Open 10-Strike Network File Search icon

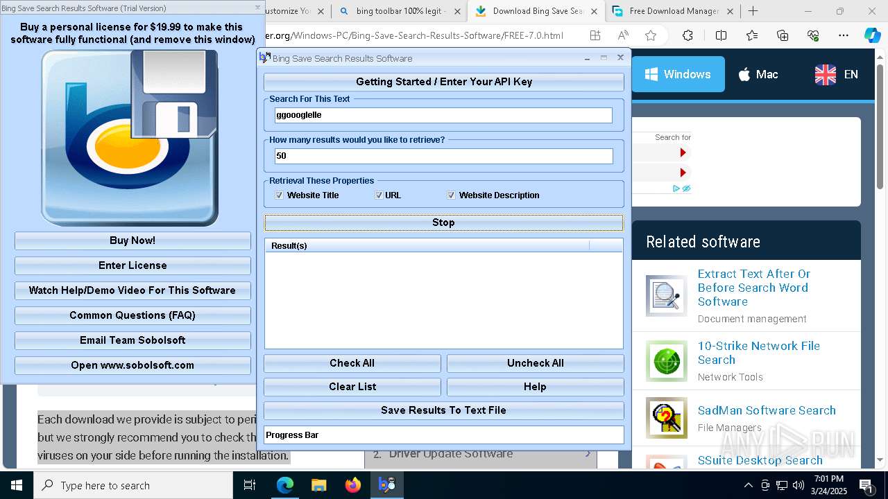(x=666, y=360)
